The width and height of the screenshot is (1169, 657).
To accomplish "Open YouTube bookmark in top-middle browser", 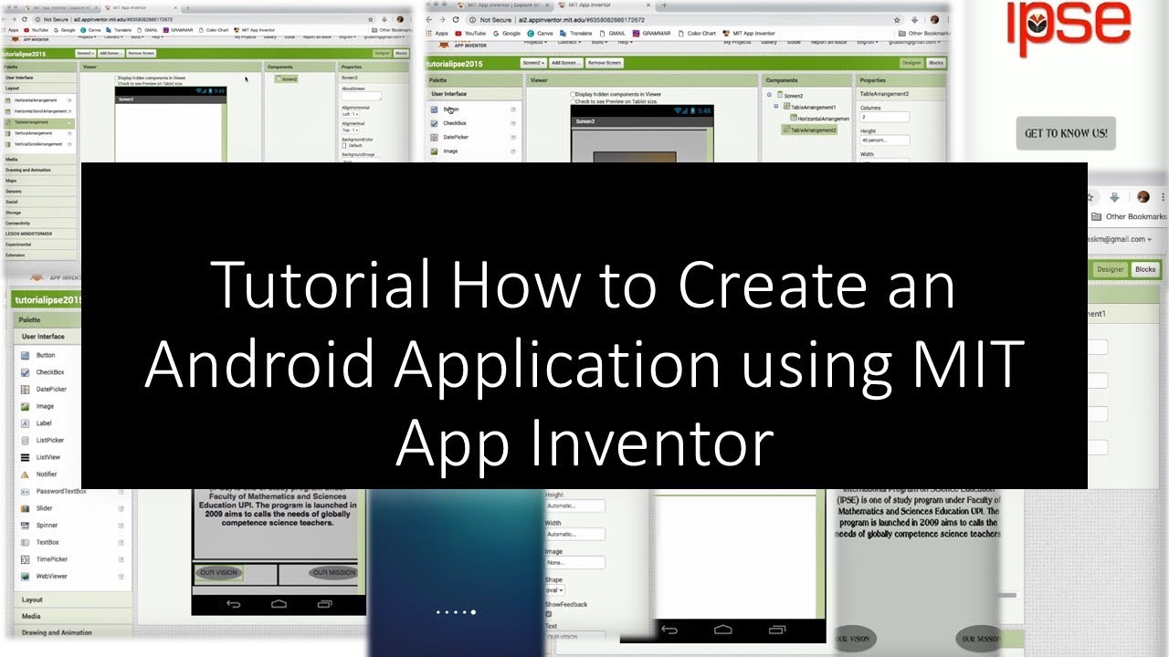I will tap(470, 33).
